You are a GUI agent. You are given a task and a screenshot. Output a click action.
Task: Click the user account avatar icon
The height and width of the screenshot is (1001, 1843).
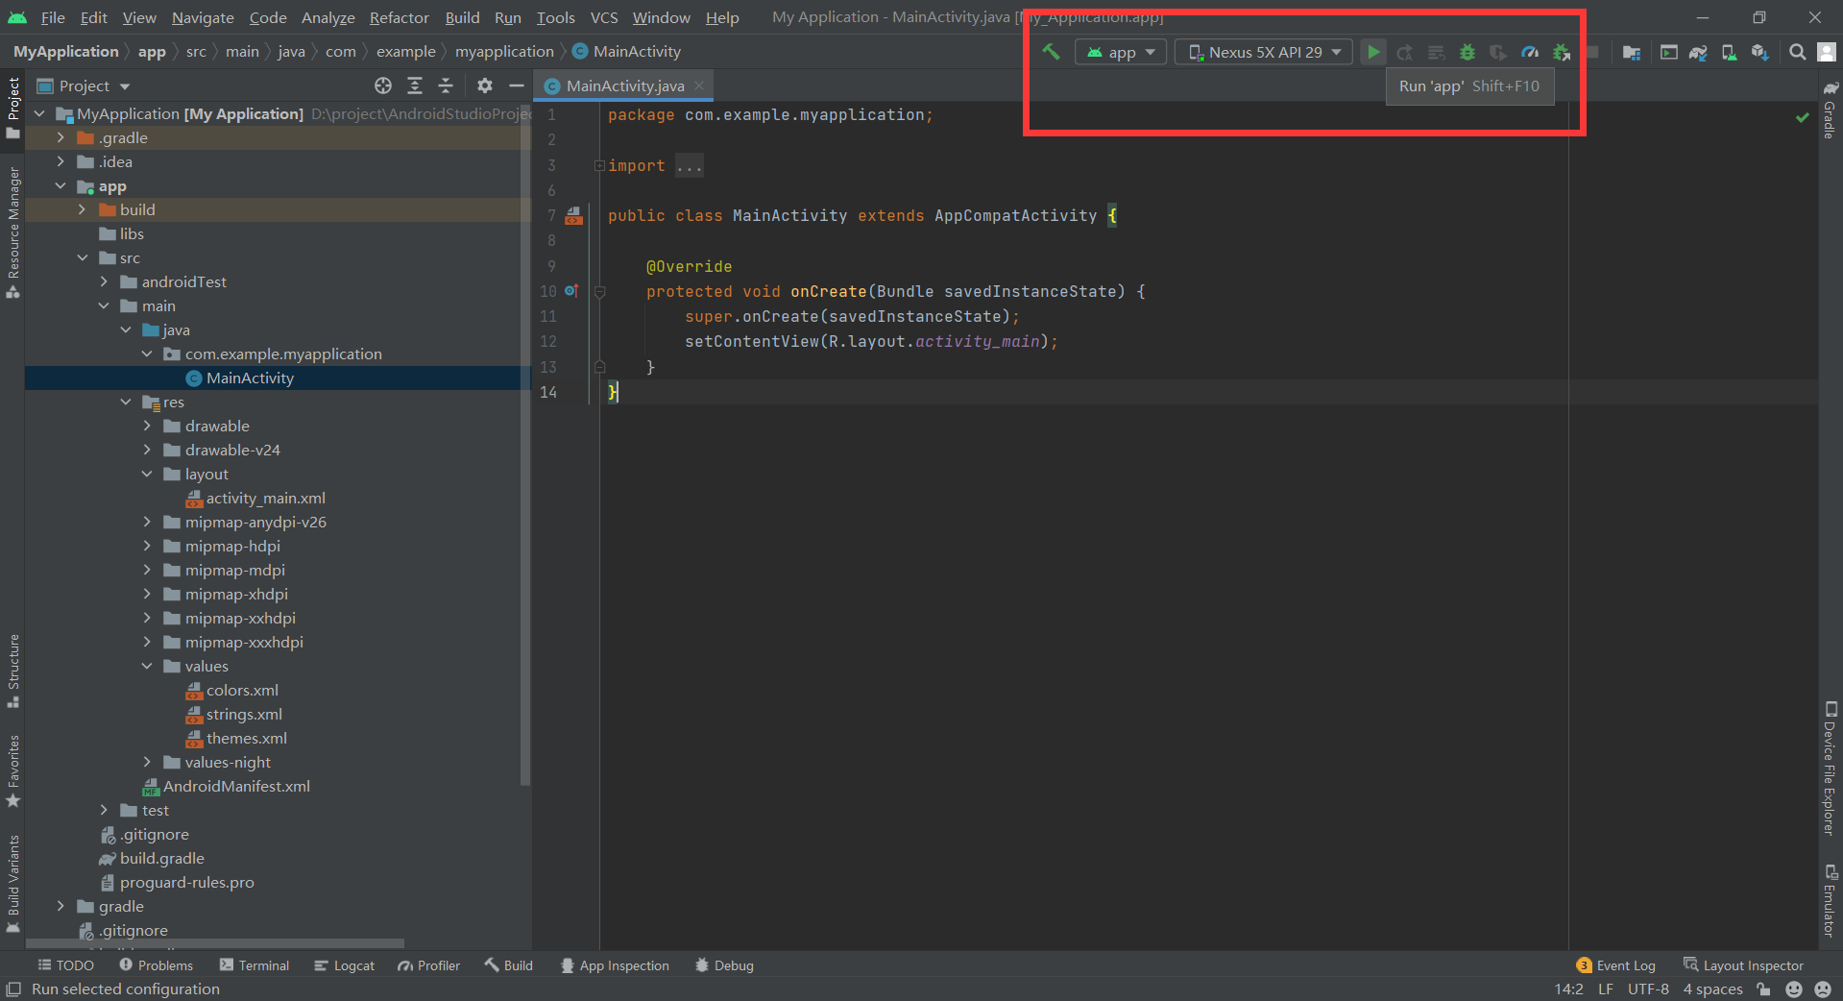[1827, 52]
